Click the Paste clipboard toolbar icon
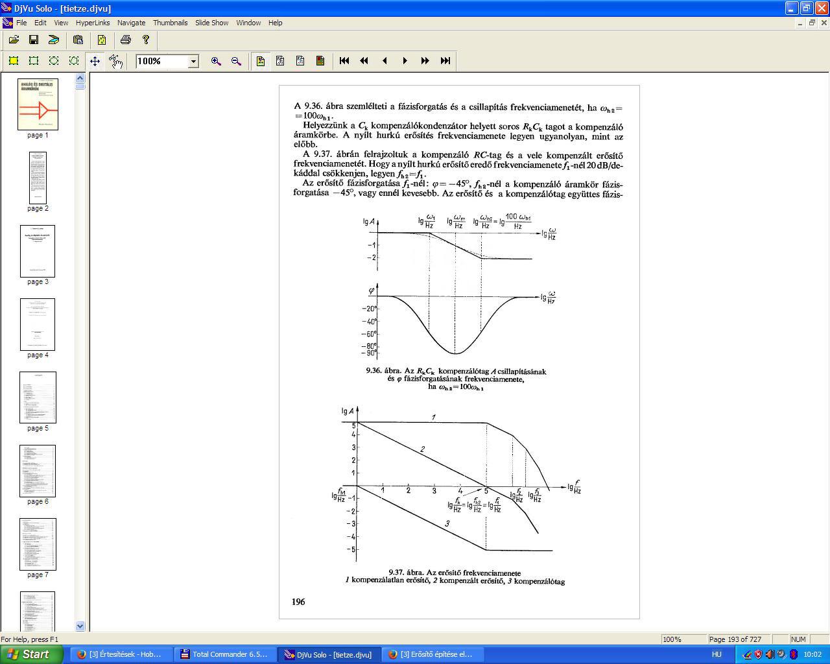 (x=78, y=40)
